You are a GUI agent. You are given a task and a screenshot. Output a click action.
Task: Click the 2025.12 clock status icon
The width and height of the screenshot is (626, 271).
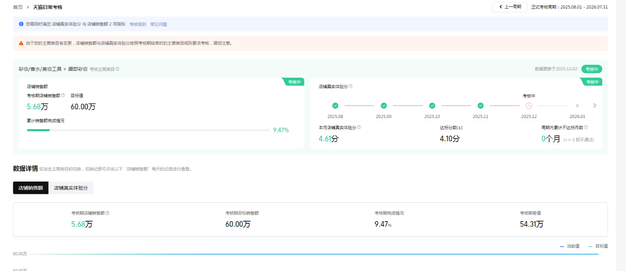click(x=529, y=106)
